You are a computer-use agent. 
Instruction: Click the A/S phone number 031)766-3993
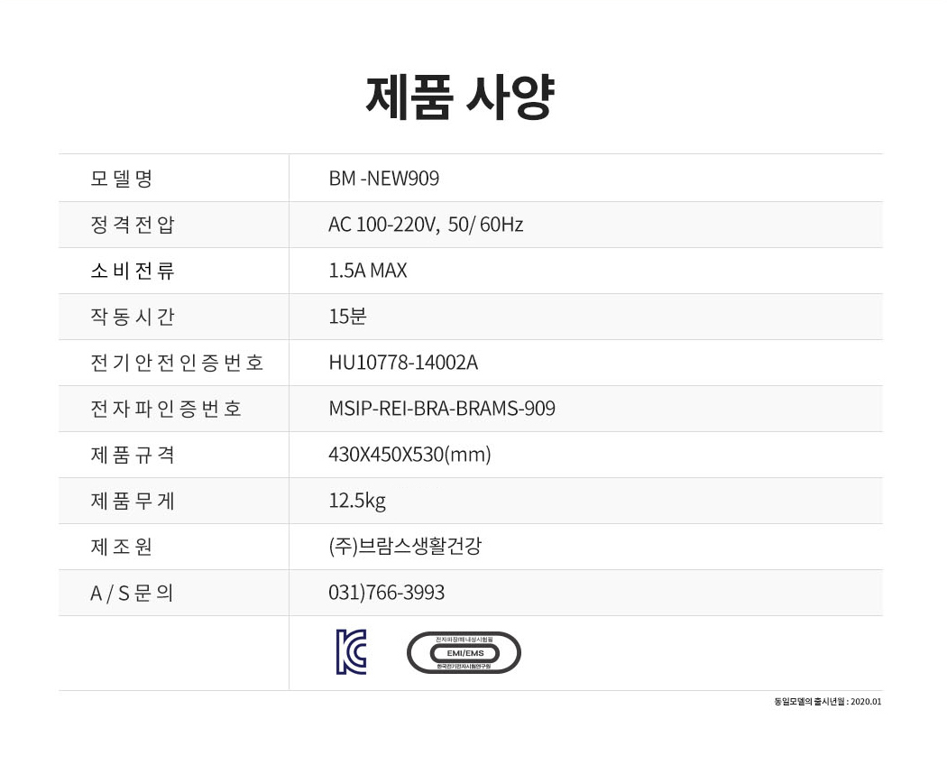387,592
